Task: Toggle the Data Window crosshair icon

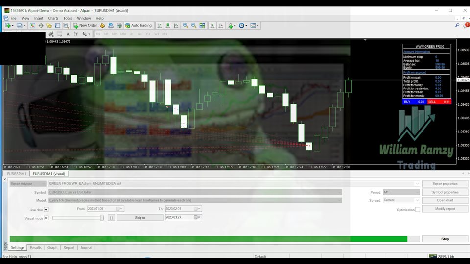Action: click(41, 26)
